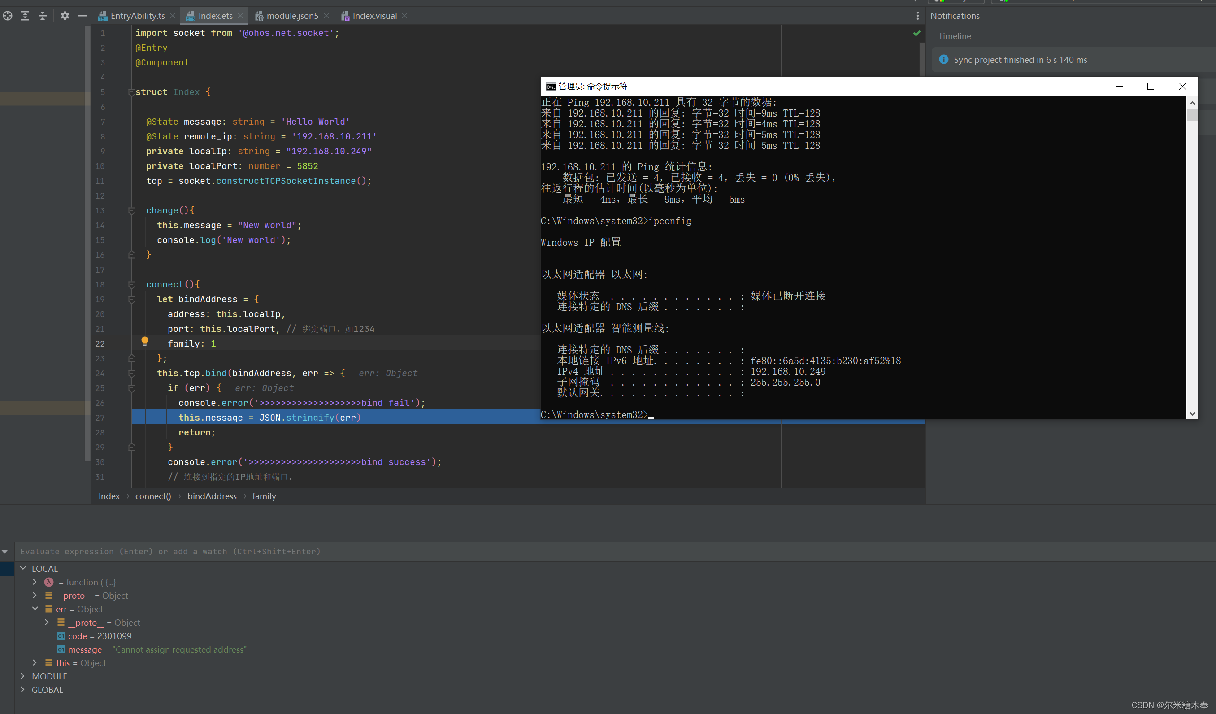The height and width of the screenshot is (714, 1216).
Task: Click the green inspection checkmark in editor corner
Action: 916,33
